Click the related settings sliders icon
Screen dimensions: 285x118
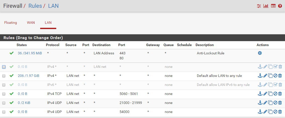(x=259, y=6)
